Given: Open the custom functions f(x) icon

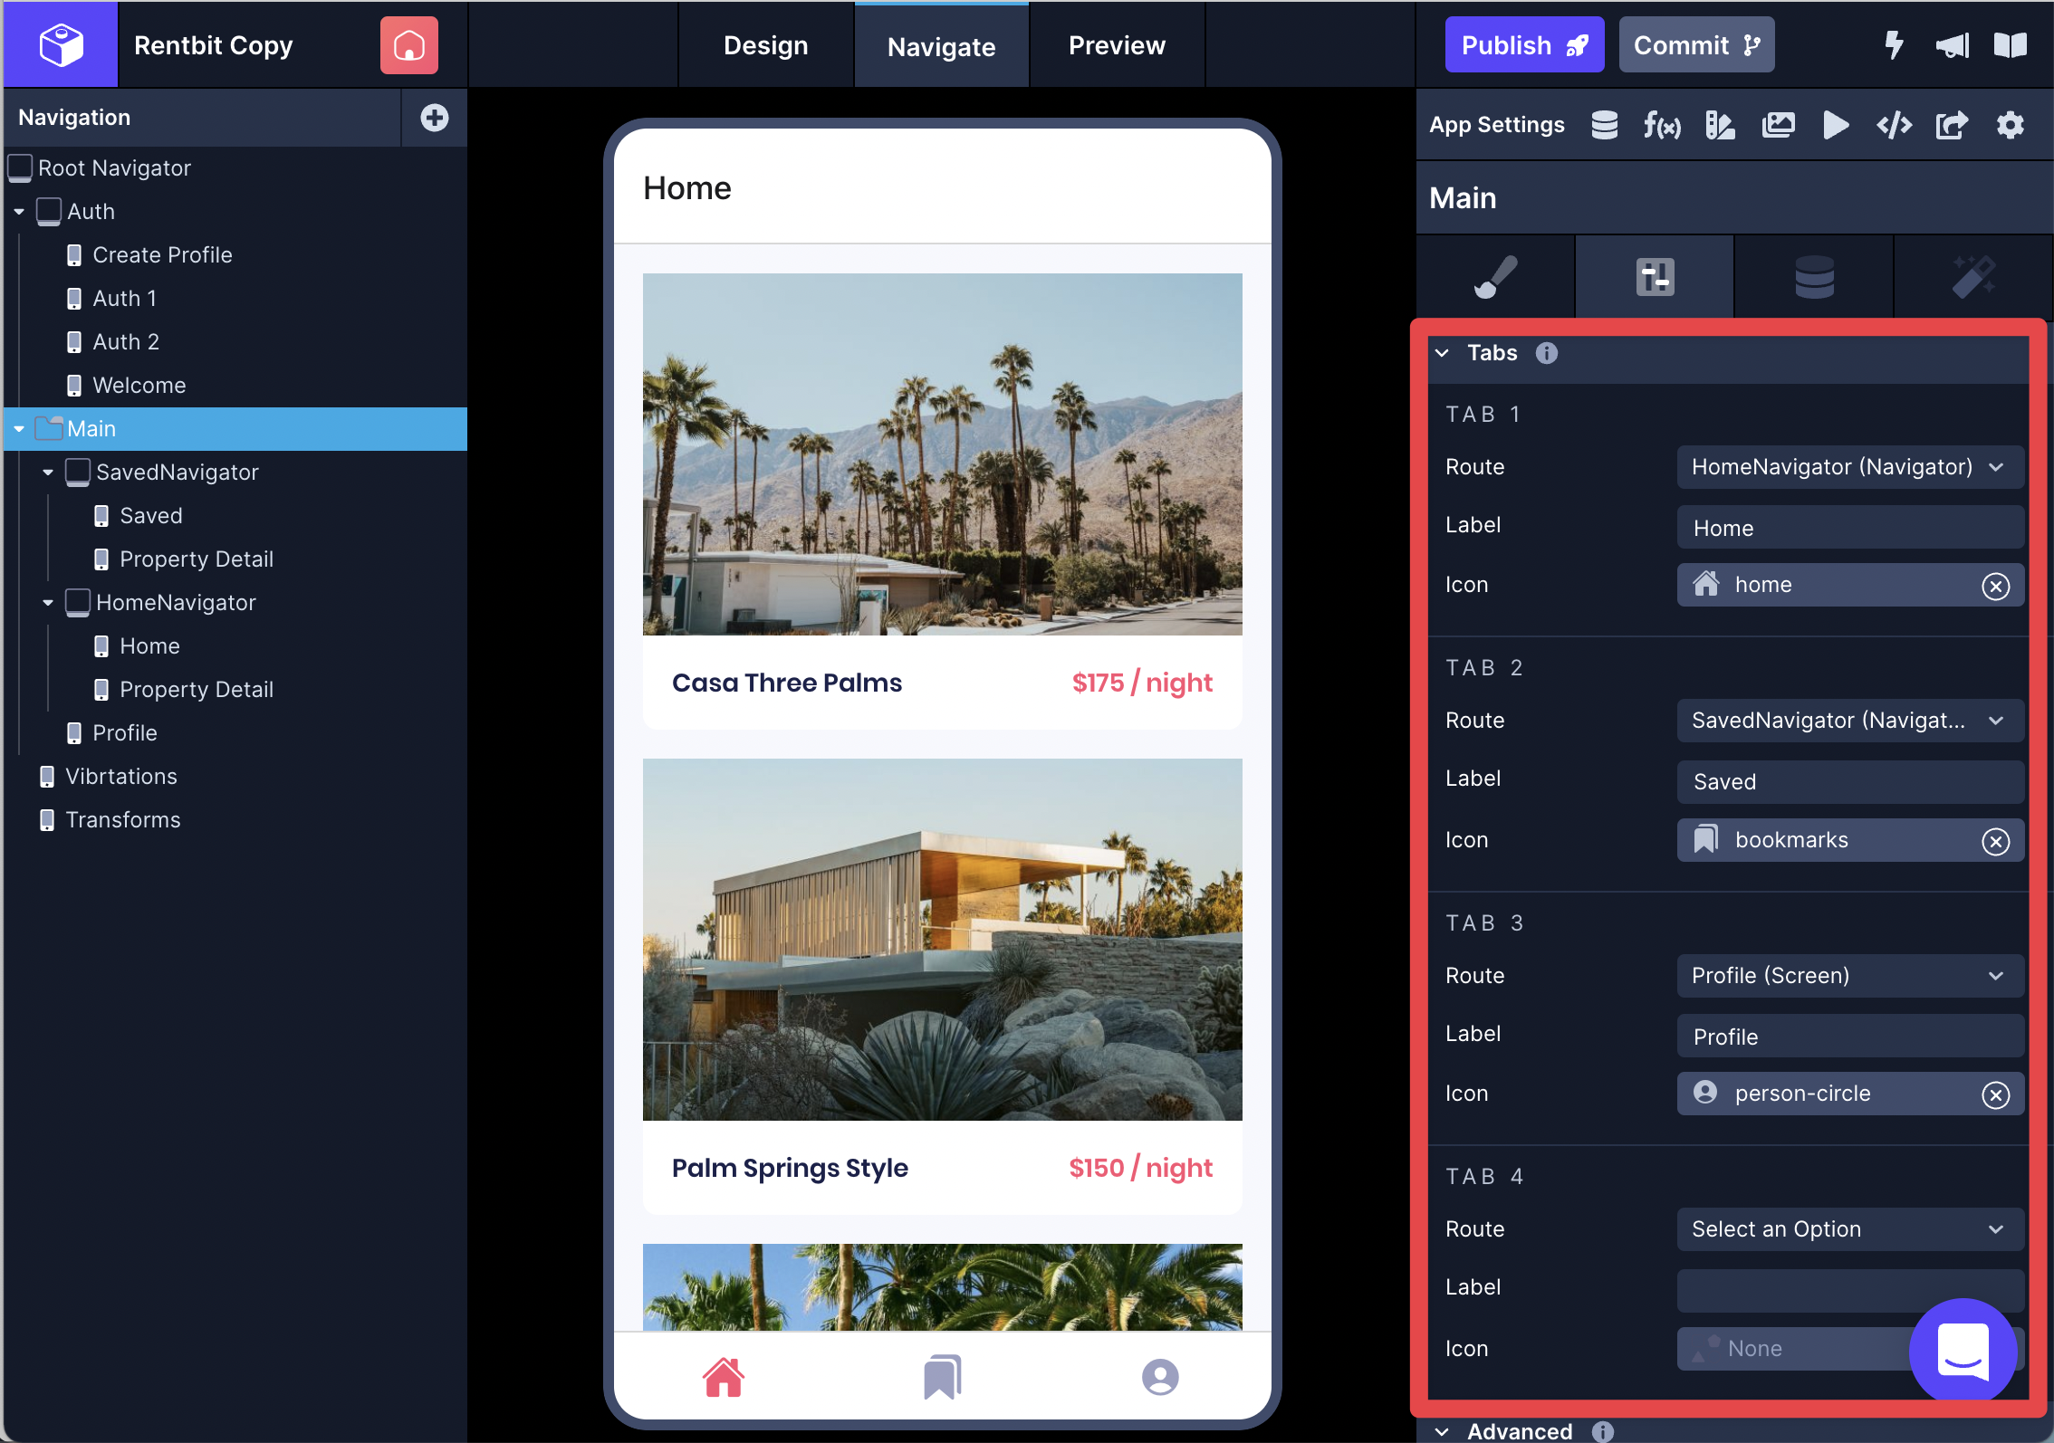Looking at the screenshot, I should pos(1662,125).
